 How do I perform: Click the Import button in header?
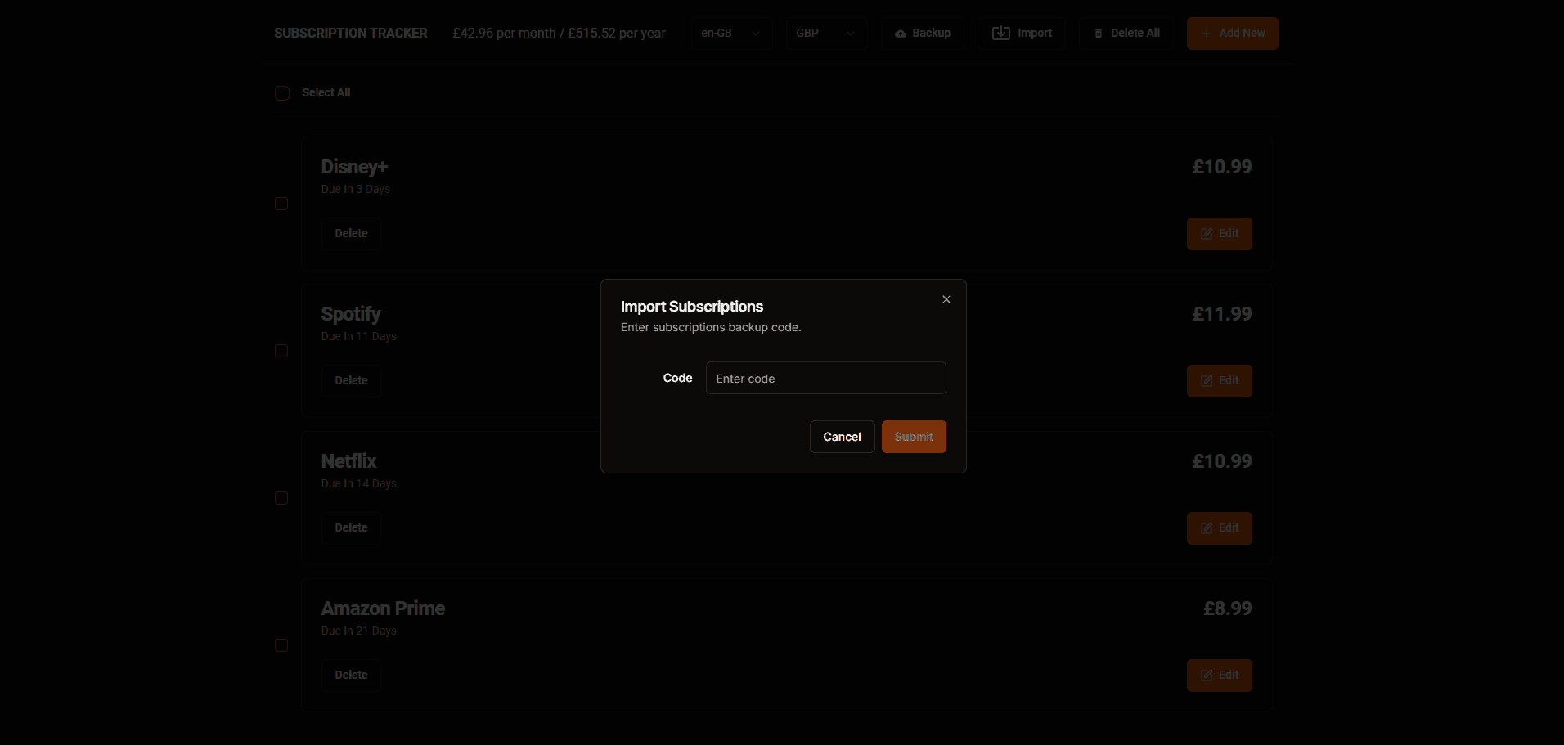(x=1022, y=34)
